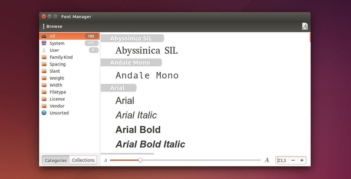Decrease font size with minus button
351x179 pixels.
[293, 160]
